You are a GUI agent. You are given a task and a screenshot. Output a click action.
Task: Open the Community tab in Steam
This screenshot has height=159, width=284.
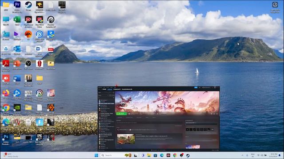coord(117,89)
